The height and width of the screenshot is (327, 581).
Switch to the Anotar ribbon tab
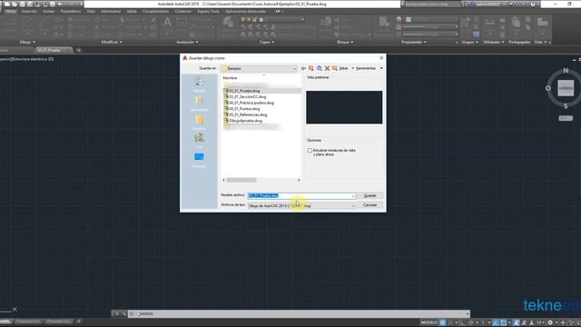[x=48, y=12]
